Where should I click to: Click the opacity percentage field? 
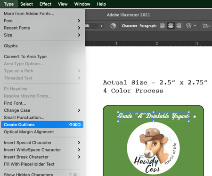92,26
